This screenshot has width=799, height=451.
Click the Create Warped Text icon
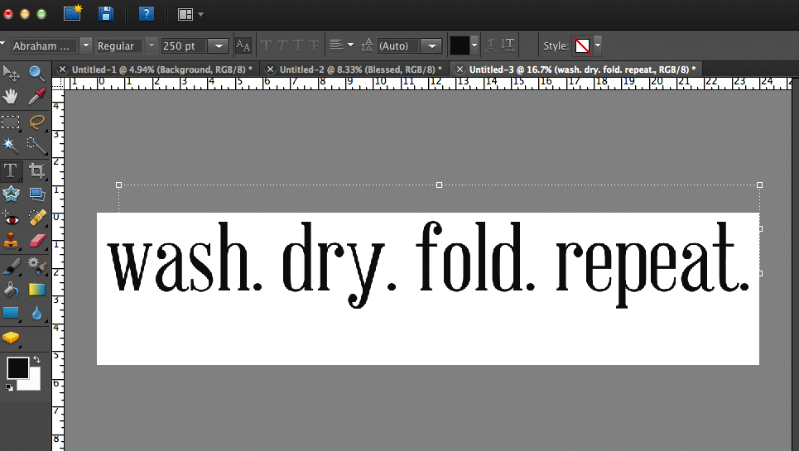tap(491, 46)
